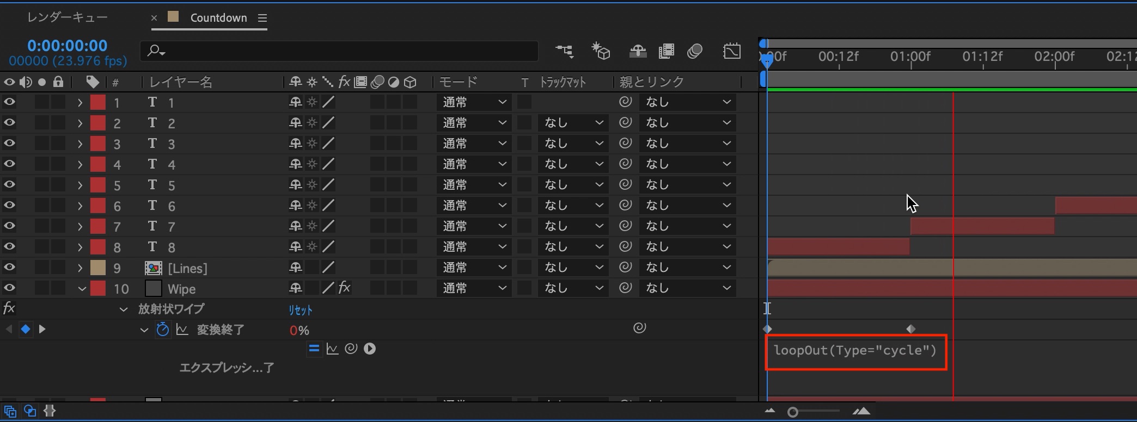Hide layer 1 with its eye icon
The height and width of the screenshot is (422, 1137).
tap(9, 102)
